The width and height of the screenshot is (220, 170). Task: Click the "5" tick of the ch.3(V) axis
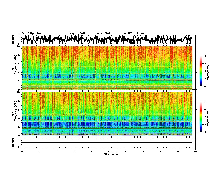19,138
